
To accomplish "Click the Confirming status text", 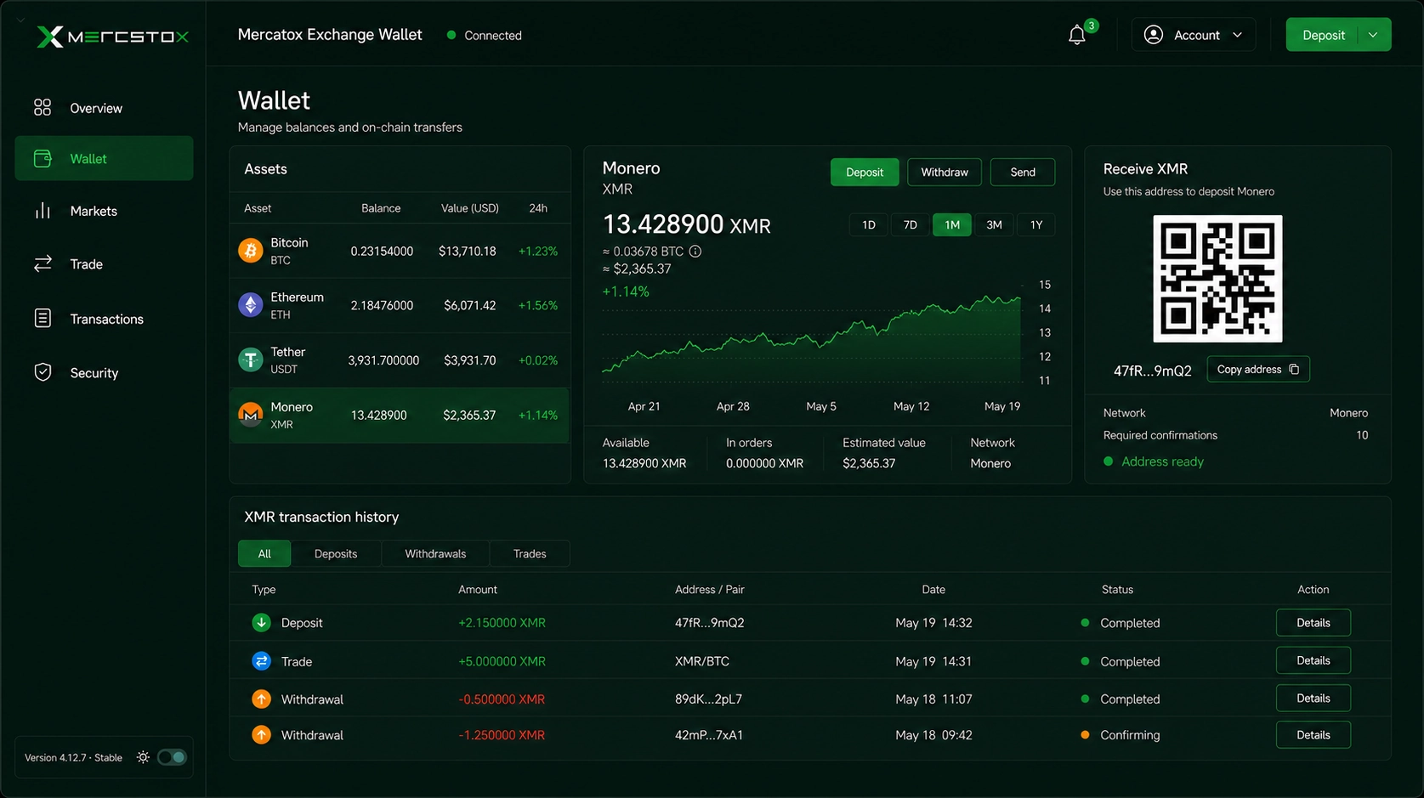I will point(1130,735).
